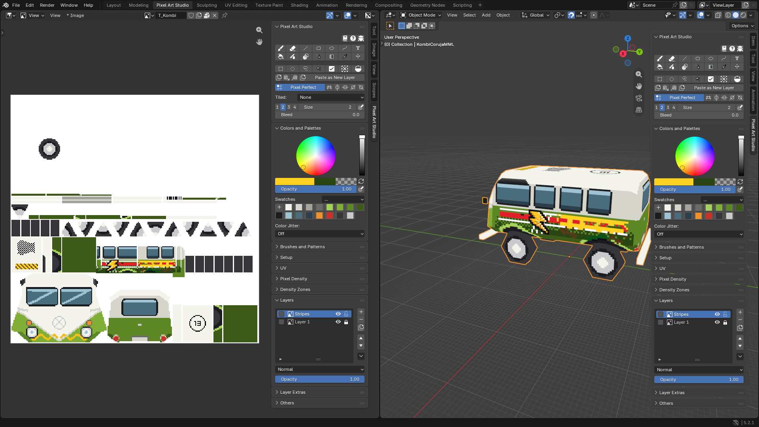The height and width of the screenshot is (427, 759).
Task: Open the Tiled None dropdown
Action: (x=331, y=97)
